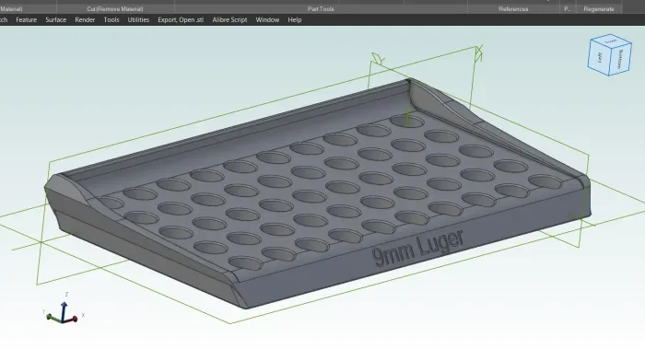Open the Render menu
Image resolution: width=645 pixels, height=349 pixels.
coord(85,19)
